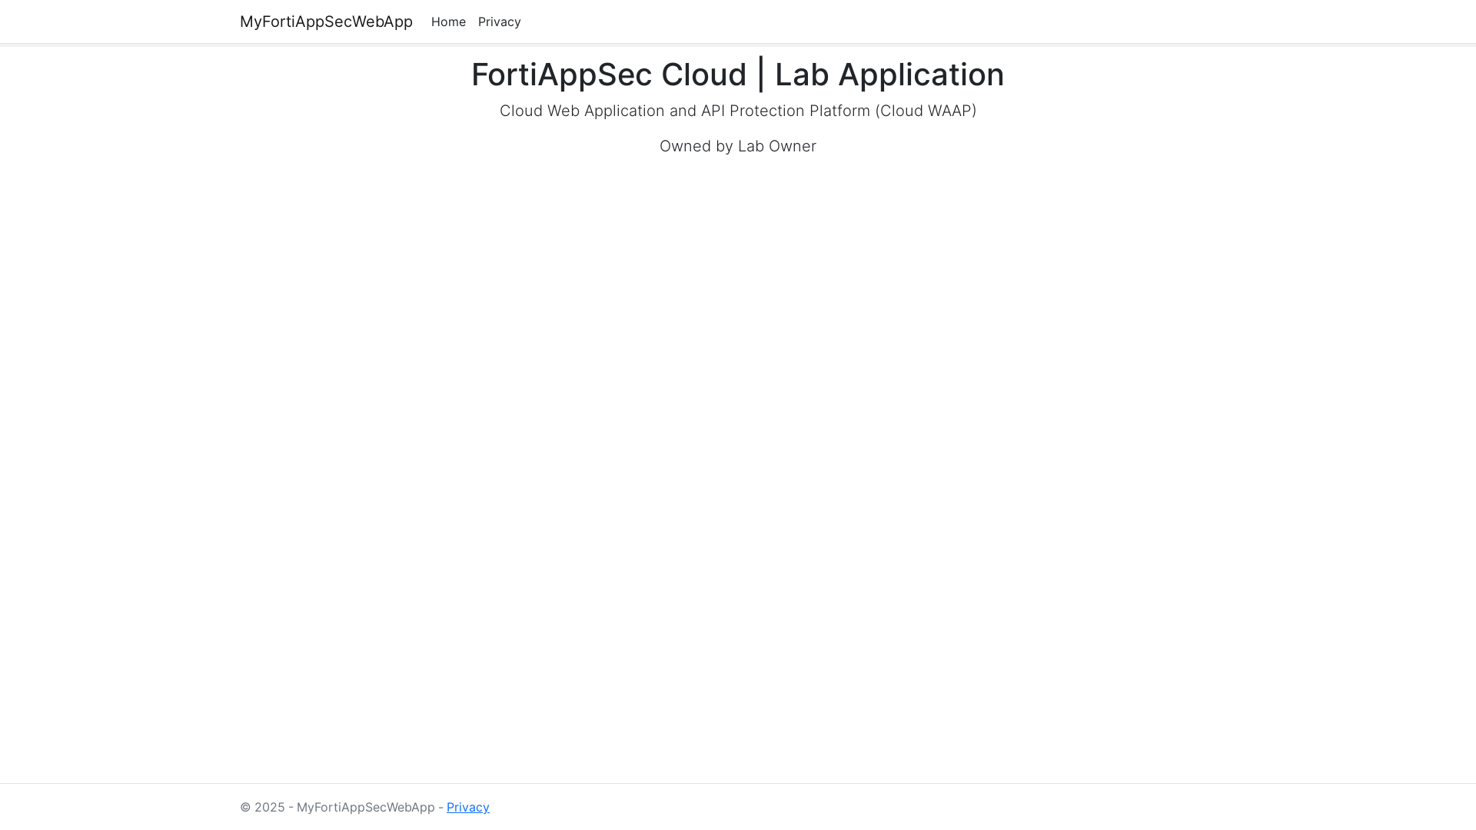Click the word 'Application' in the subtitle
The image size is (1476, 830).
click(x=623, y=111)
